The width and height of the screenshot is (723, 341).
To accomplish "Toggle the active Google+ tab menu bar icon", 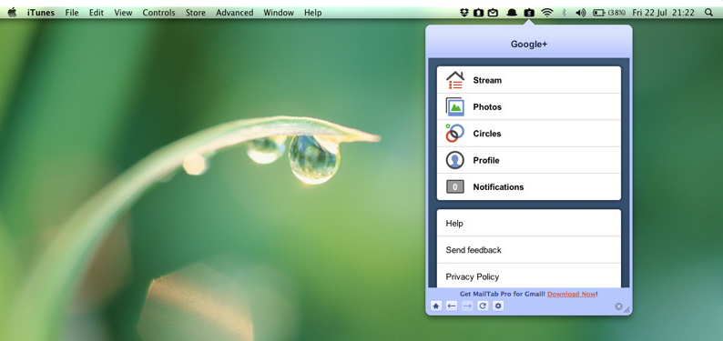I will click(x=529, y=13).
